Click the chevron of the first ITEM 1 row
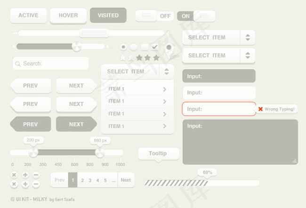The image size is (306, 208). (x=164, y=89)
